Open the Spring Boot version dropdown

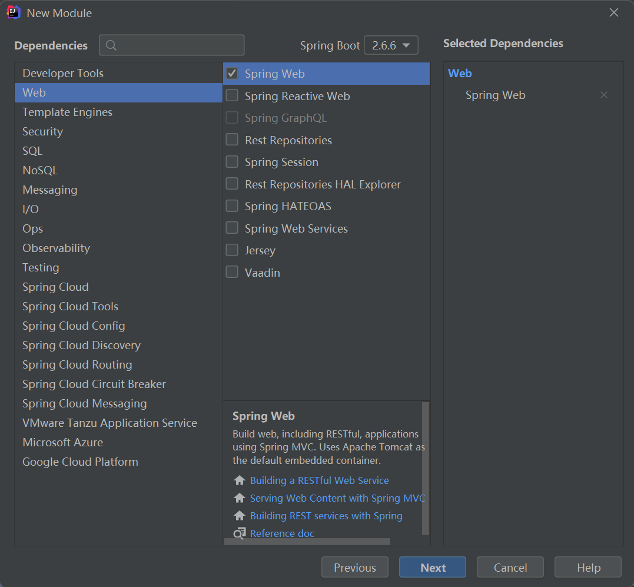(x=391, y=45)
